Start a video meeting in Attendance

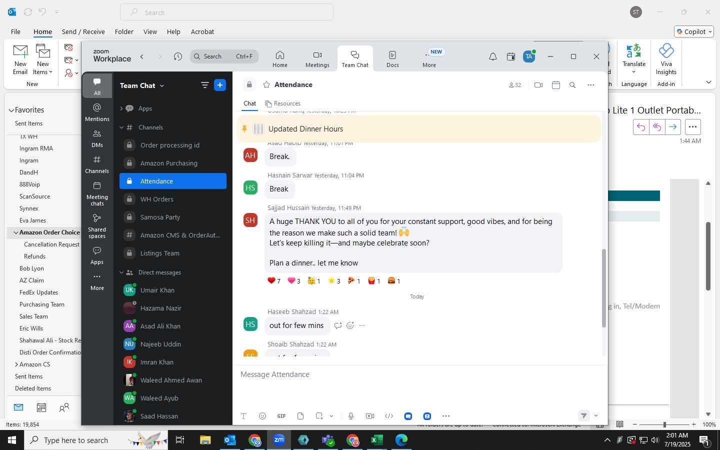point(538,85)
